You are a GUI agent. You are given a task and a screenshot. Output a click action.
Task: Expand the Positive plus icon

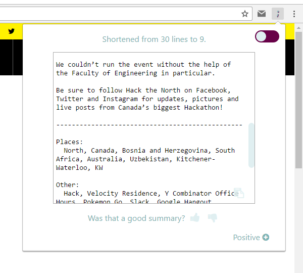click(x=266, y=237)
